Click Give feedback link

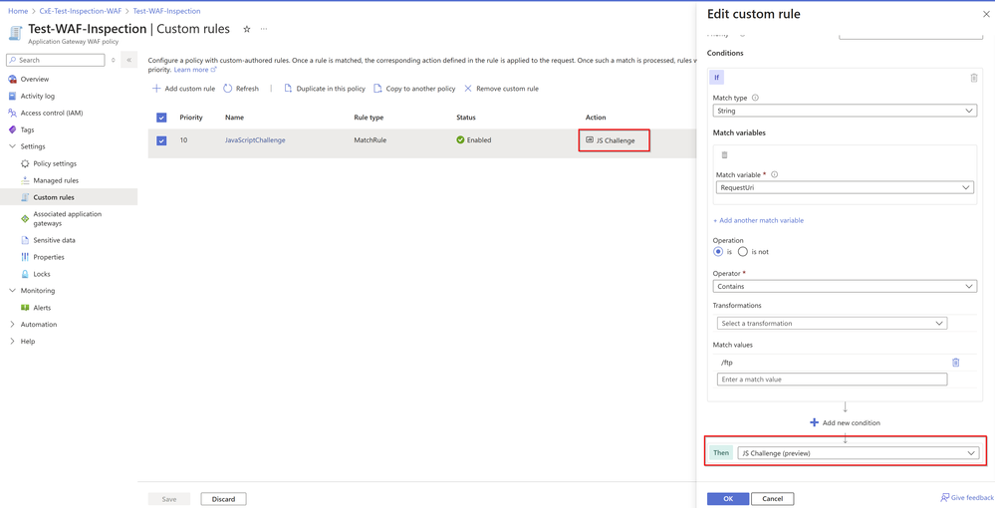[x=967, y=498]
